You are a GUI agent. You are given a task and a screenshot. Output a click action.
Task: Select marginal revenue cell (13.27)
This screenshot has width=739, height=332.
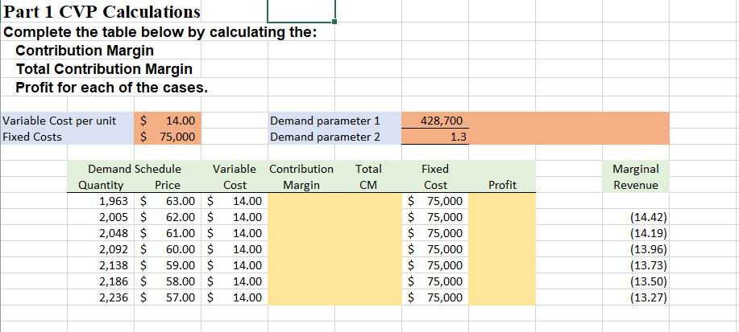(x=636, y=297)
